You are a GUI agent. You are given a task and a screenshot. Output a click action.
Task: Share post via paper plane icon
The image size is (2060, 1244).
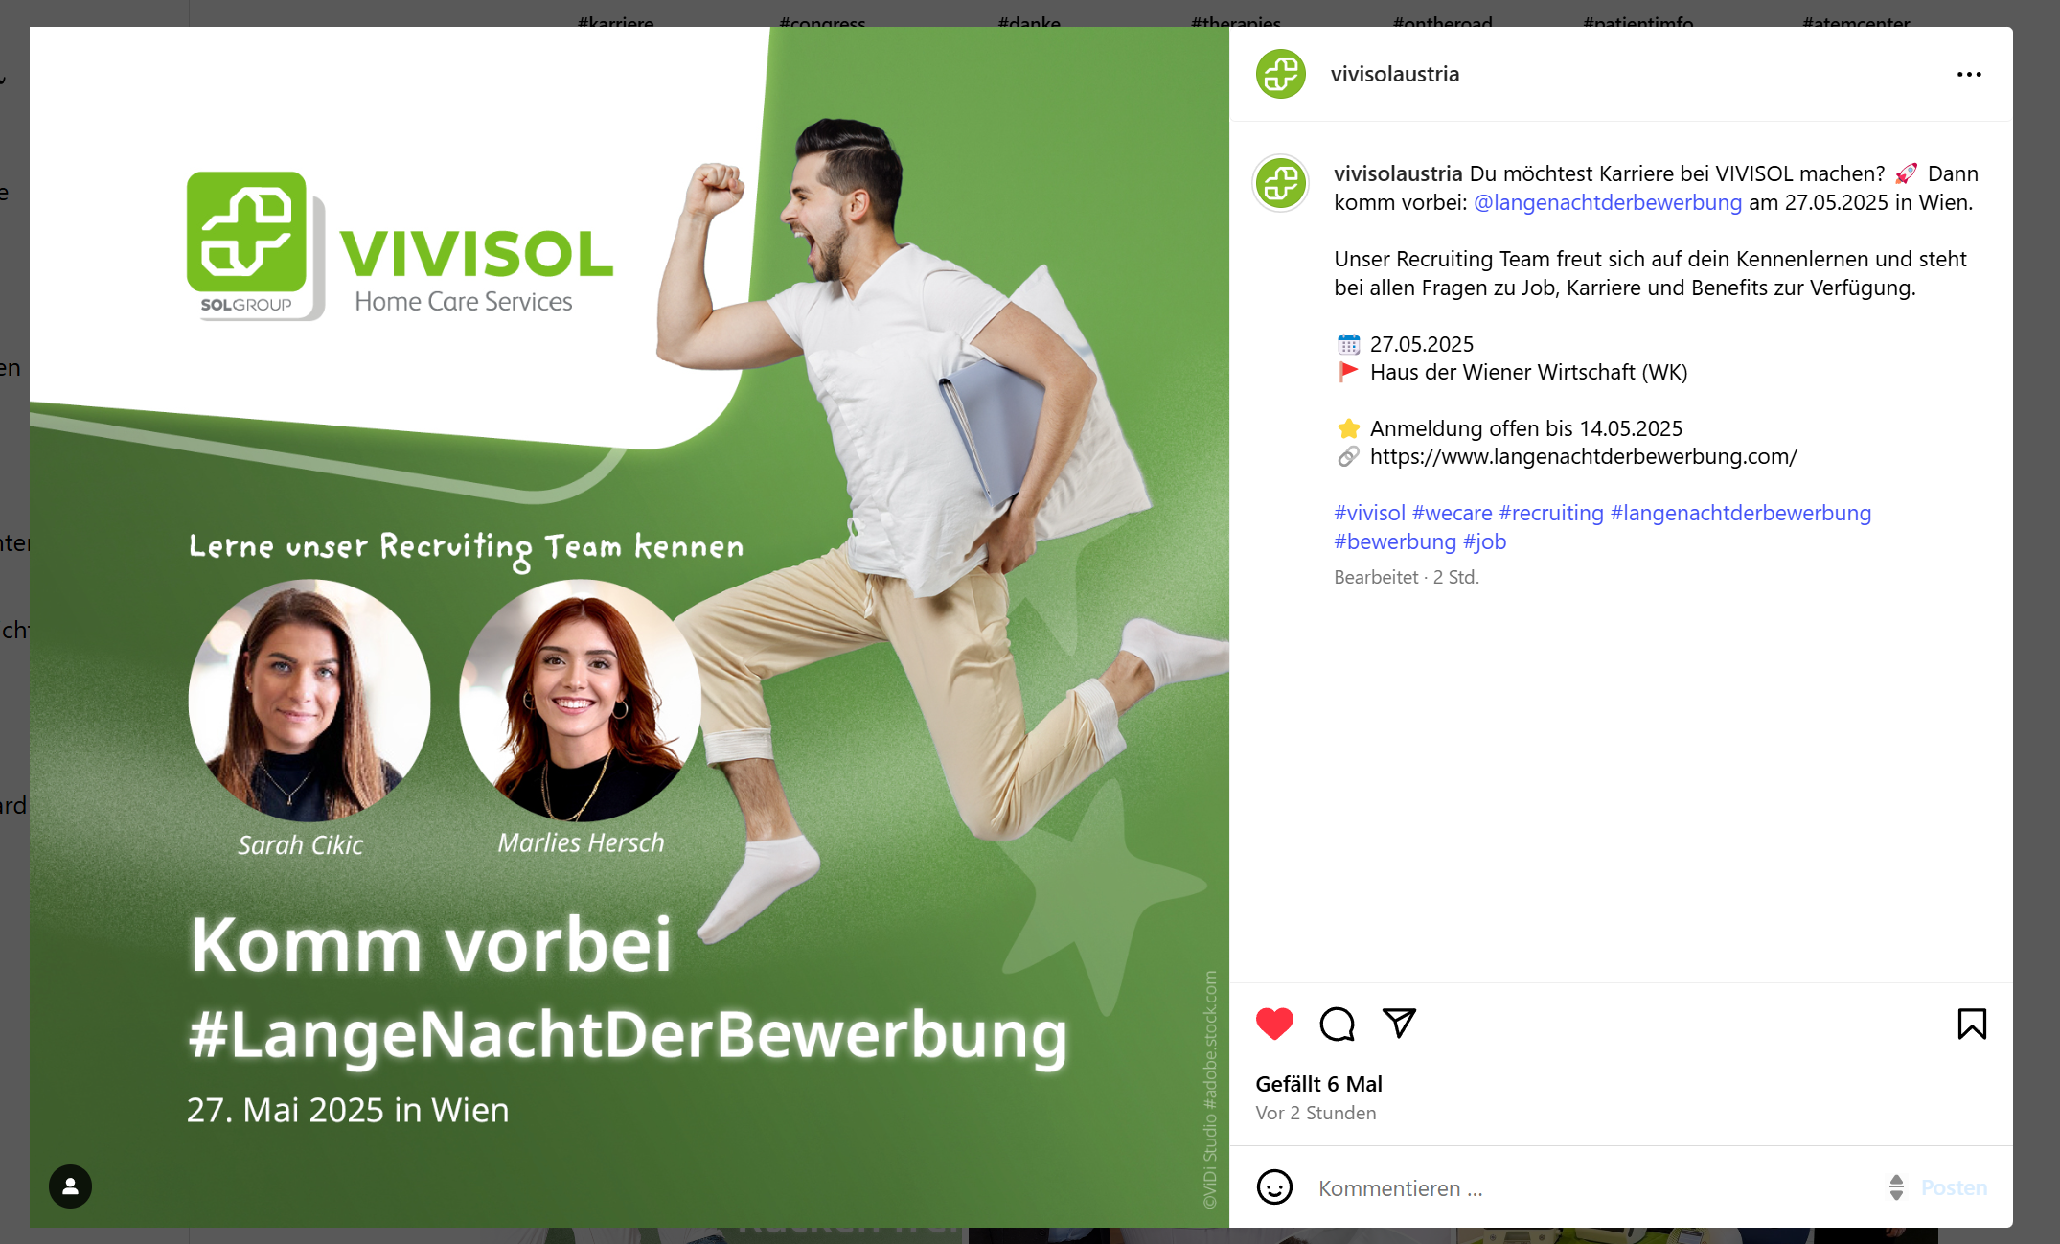tap(1399, 1023)
